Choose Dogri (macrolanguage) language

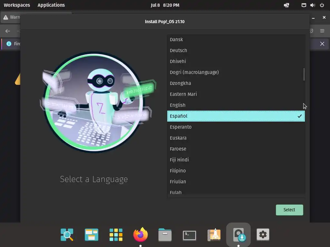[236, 72]
